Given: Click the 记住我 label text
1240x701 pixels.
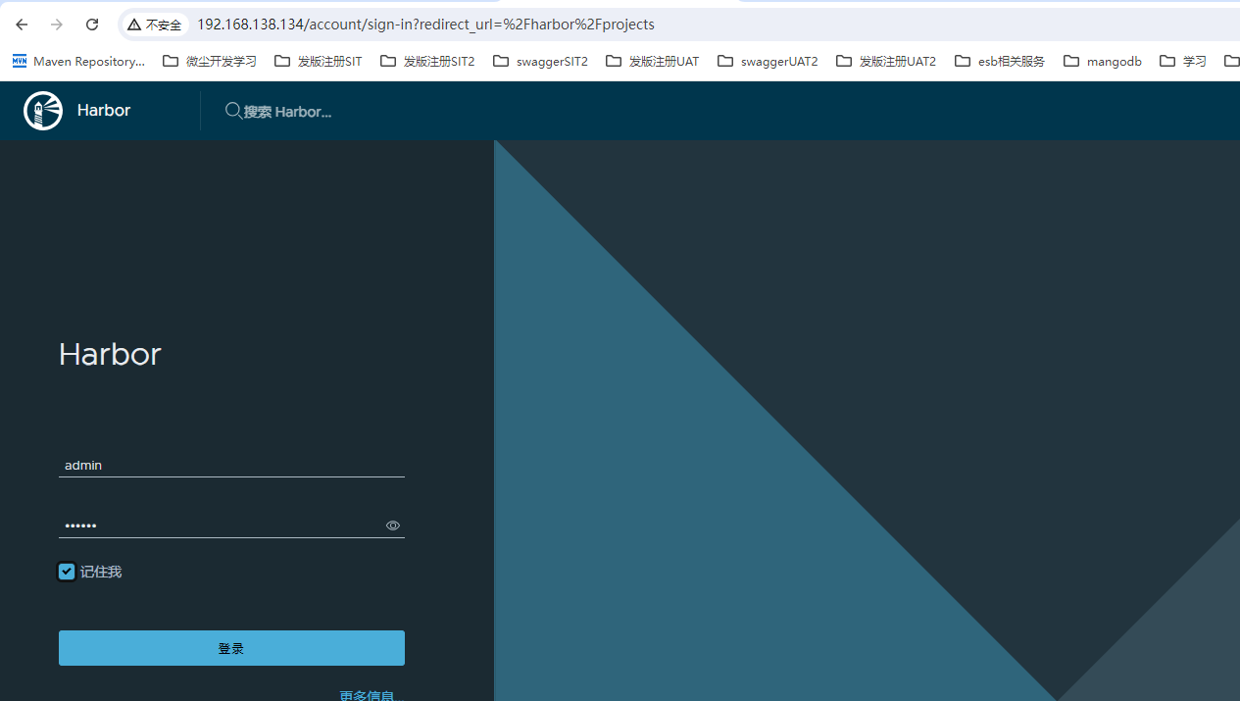Looking at the screenshot, I should [101, 572].
